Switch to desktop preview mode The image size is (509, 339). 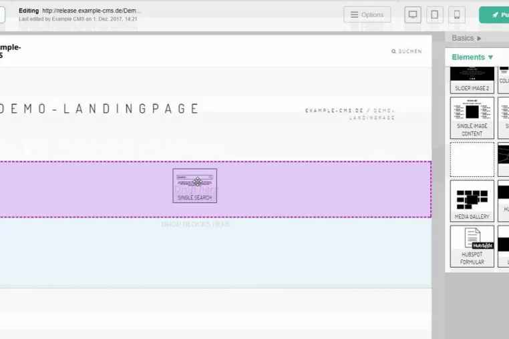[413, 15]
